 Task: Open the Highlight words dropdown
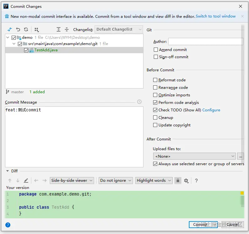point(154,181)
